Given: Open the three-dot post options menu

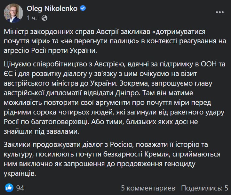Looking at the screenshot, I should click(x=219, y=12).
